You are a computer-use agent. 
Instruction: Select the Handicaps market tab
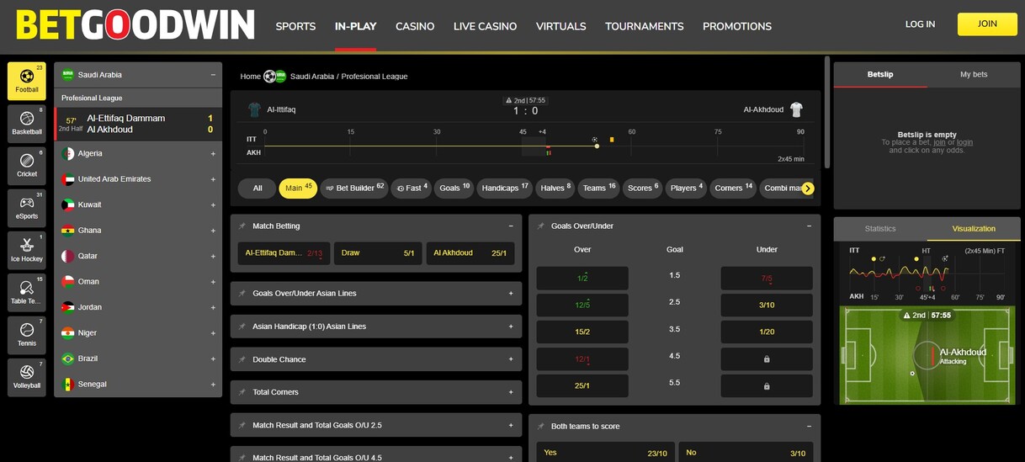(505, 189)
